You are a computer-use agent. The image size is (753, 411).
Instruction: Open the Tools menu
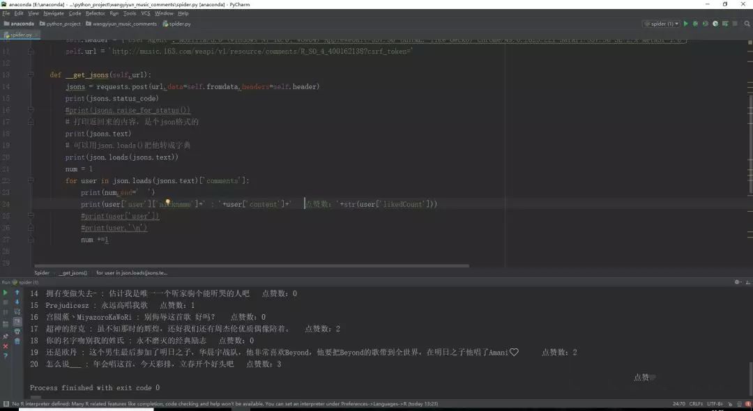pyautogui.click(x=130, y=13)
